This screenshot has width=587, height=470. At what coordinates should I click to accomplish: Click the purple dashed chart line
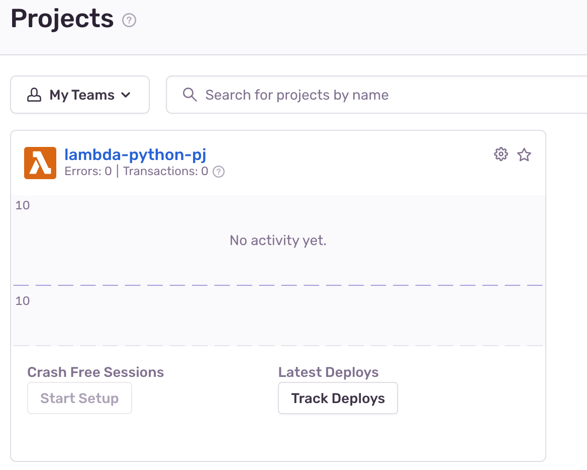pyautogui.click(x=278, y=285)
